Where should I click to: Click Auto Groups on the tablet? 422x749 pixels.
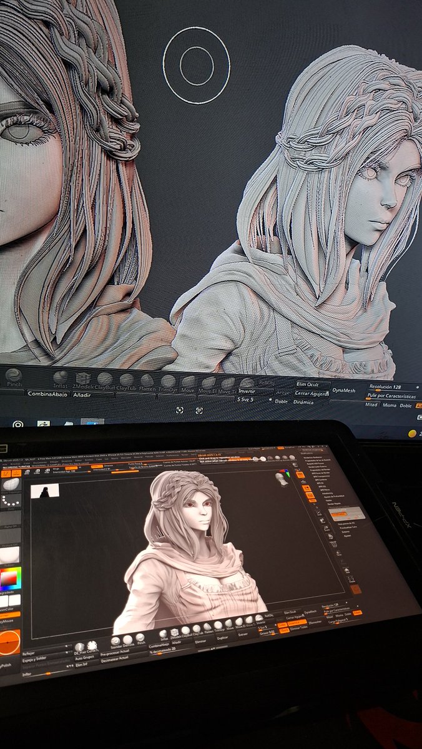(86, 658)
